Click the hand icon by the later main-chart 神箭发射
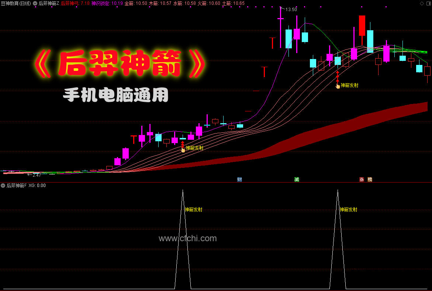This screenshot has height=291, width=432. (x=338, y=86)
